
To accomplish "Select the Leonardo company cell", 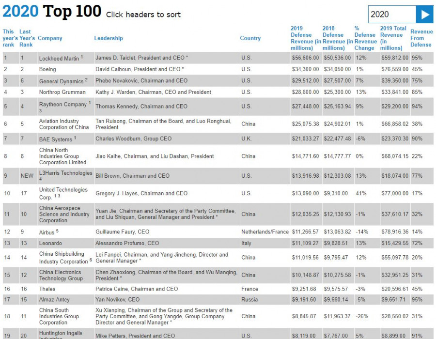I will [x=66, y=243].
